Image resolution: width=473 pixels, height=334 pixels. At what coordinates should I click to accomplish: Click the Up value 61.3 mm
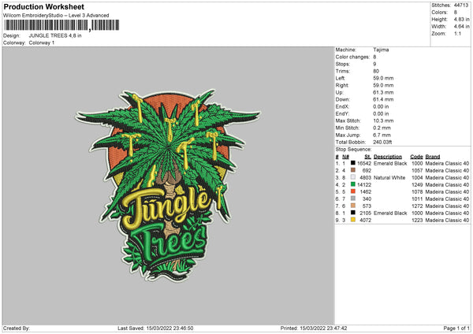(x=383, y=92)
